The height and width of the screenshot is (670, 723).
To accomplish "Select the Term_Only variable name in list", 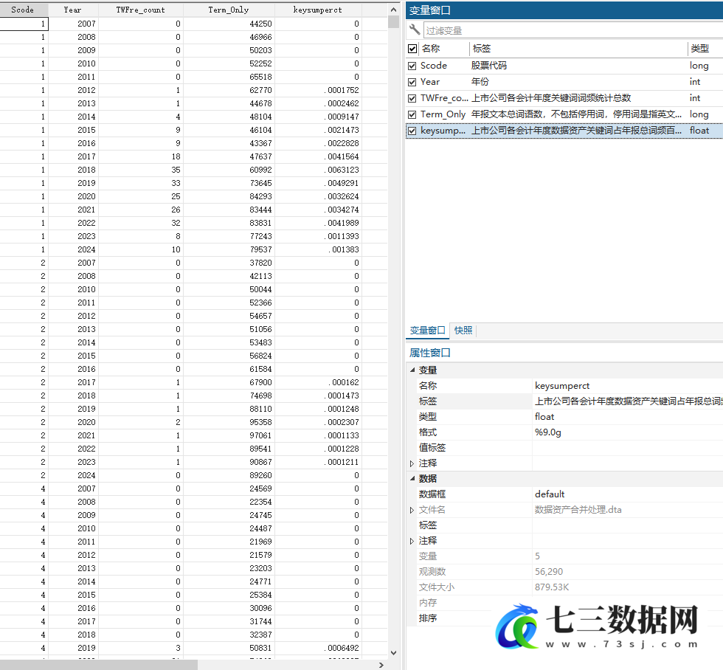I will 443,114.
